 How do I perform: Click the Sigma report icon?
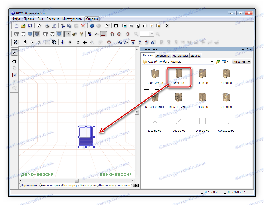tap(167, 26)
